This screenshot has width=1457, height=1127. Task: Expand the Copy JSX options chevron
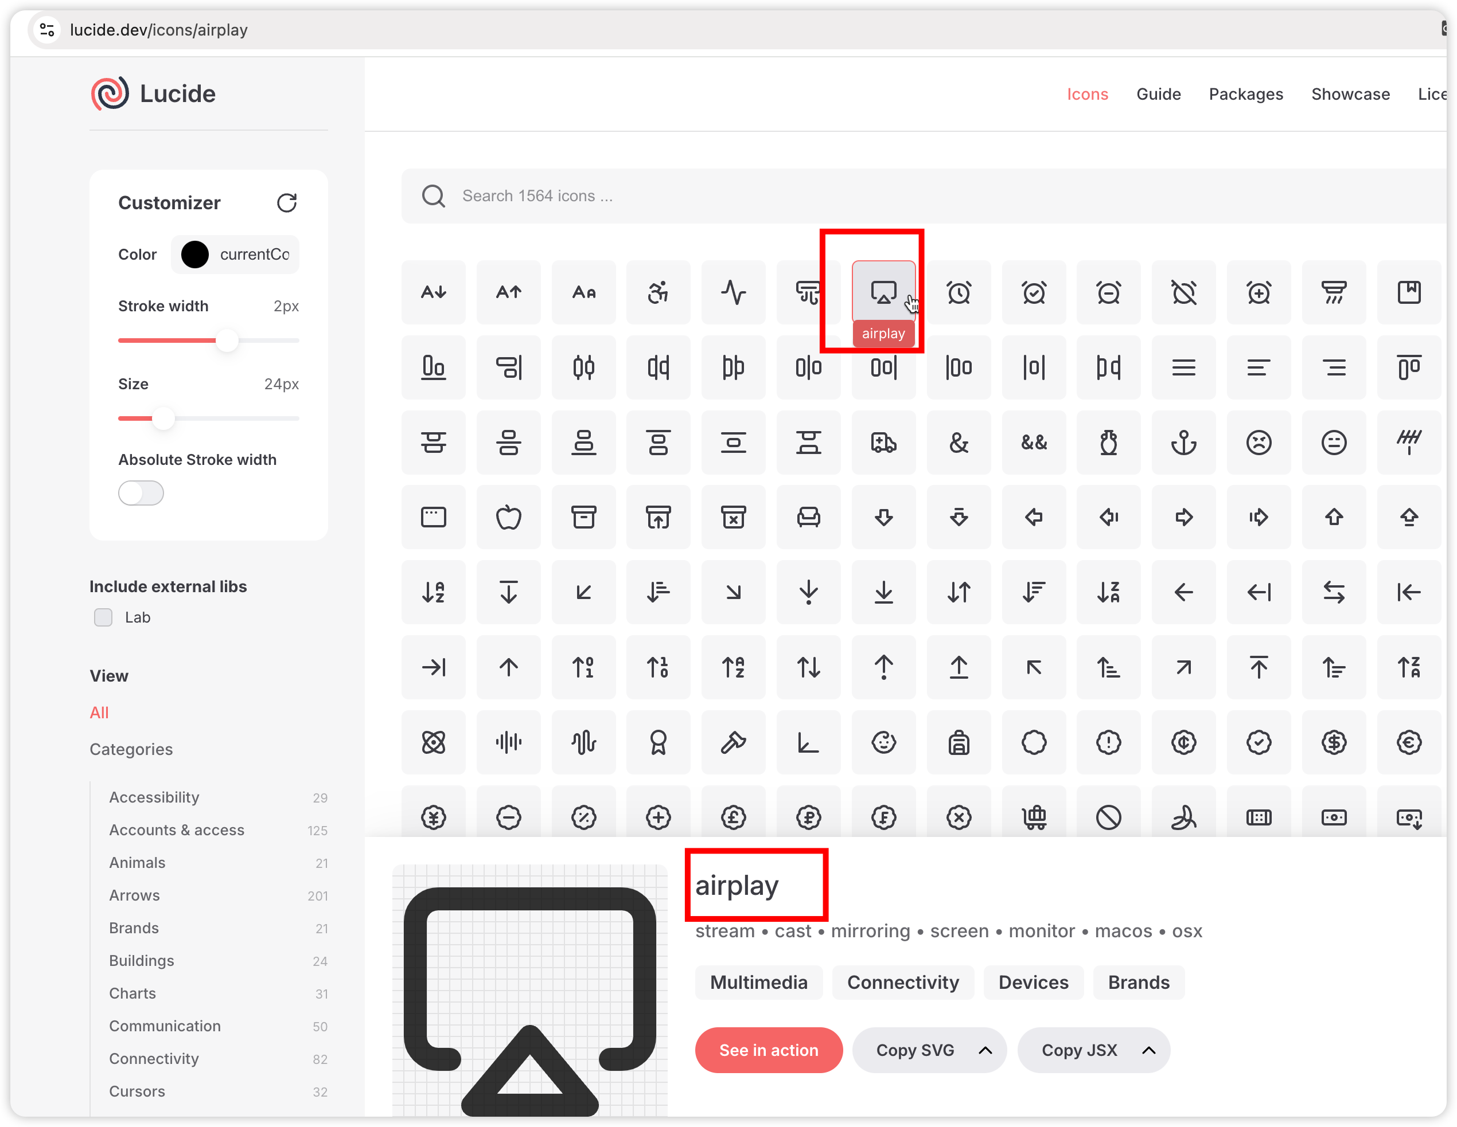click(x=1148, y=1050)
